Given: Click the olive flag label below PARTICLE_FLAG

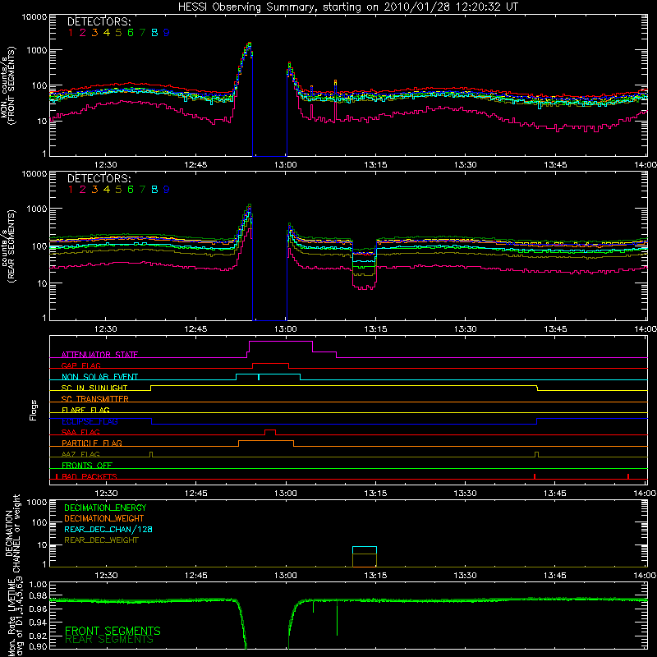Looking at the screenshot, I should 80,454.
